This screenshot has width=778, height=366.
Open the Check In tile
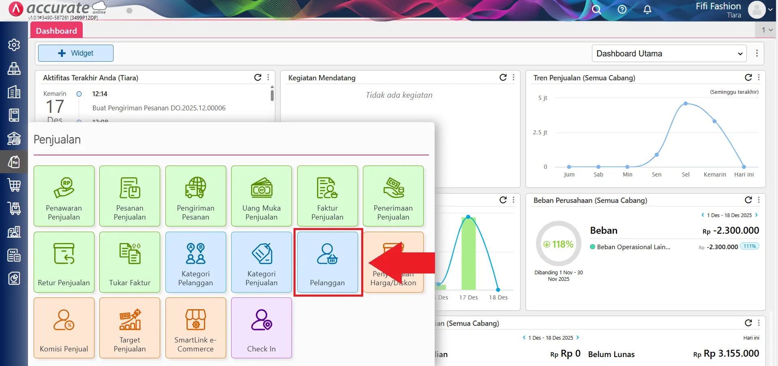(261, 328)
